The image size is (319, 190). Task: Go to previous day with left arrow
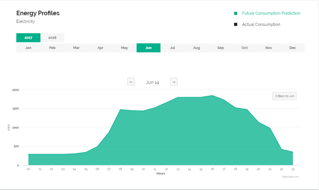coord(131,82)
